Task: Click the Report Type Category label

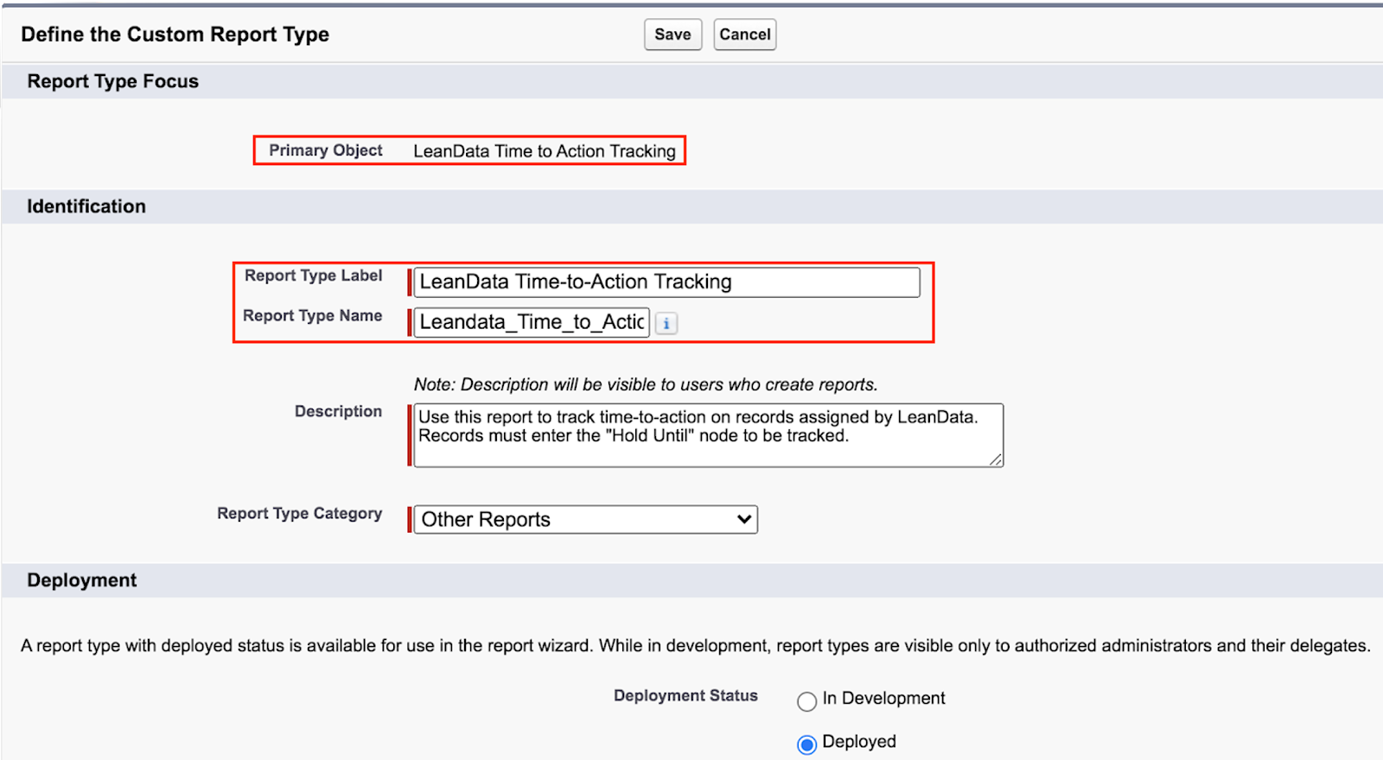Action: pos(299,514)
